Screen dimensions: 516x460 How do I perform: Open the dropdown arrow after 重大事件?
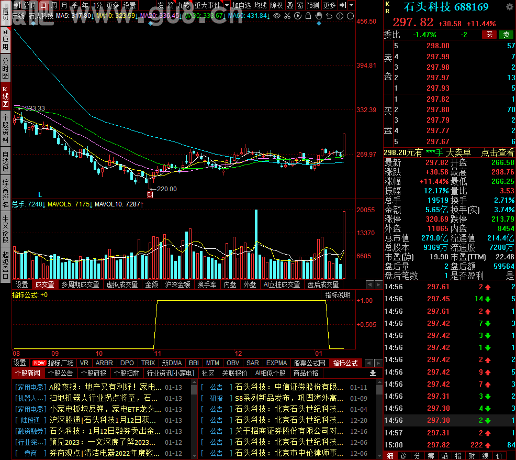pos(227,5)
